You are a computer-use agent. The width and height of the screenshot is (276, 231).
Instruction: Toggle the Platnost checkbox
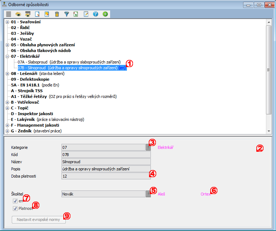[15, 208]
